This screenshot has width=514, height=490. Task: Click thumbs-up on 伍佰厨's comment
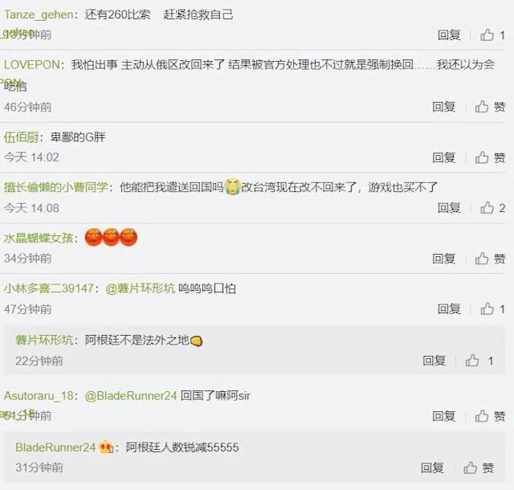point(482,157)
